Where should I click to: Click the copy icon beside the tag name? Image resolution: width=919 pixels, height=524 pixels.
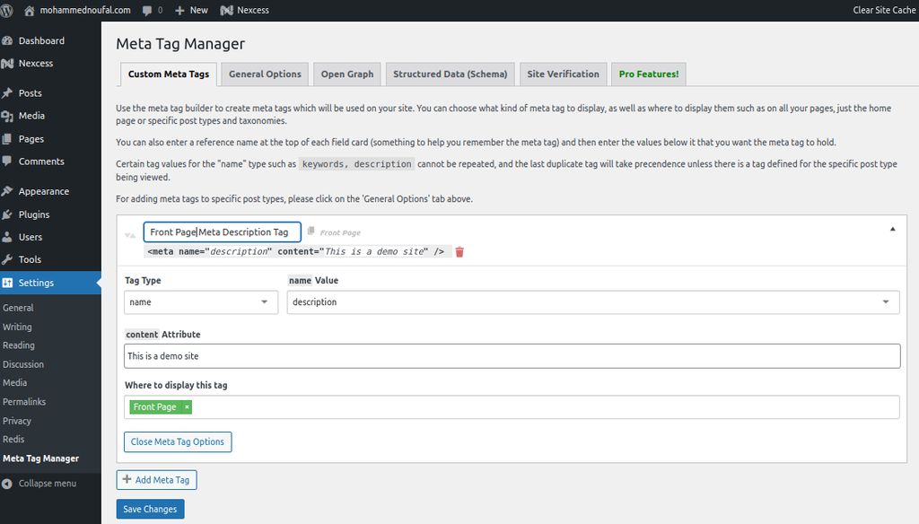coord(311,231)
